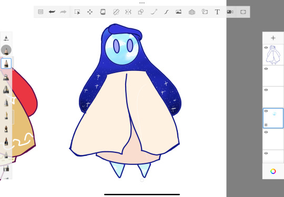Select the gray pointed marker brush
The width and height of the screenshot is (284, 197).
coord(6,155)
